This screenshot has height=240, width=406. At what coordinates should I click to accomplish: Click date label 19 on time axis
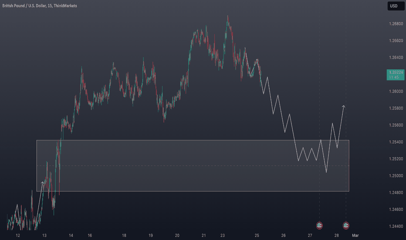click(151, 236)
